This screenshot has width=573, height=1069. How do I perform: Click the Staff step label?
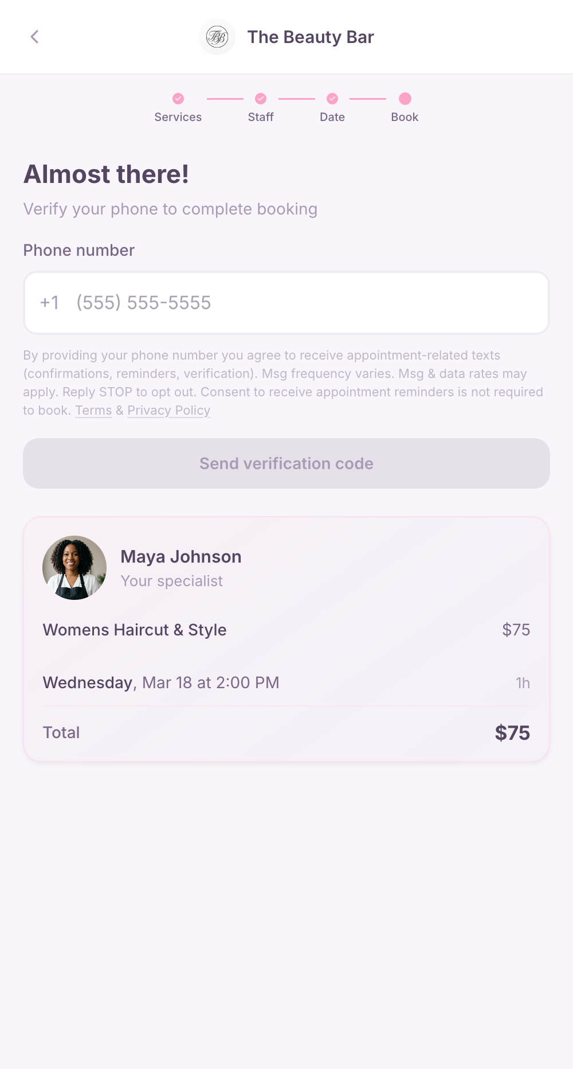[x=261, y=117]
